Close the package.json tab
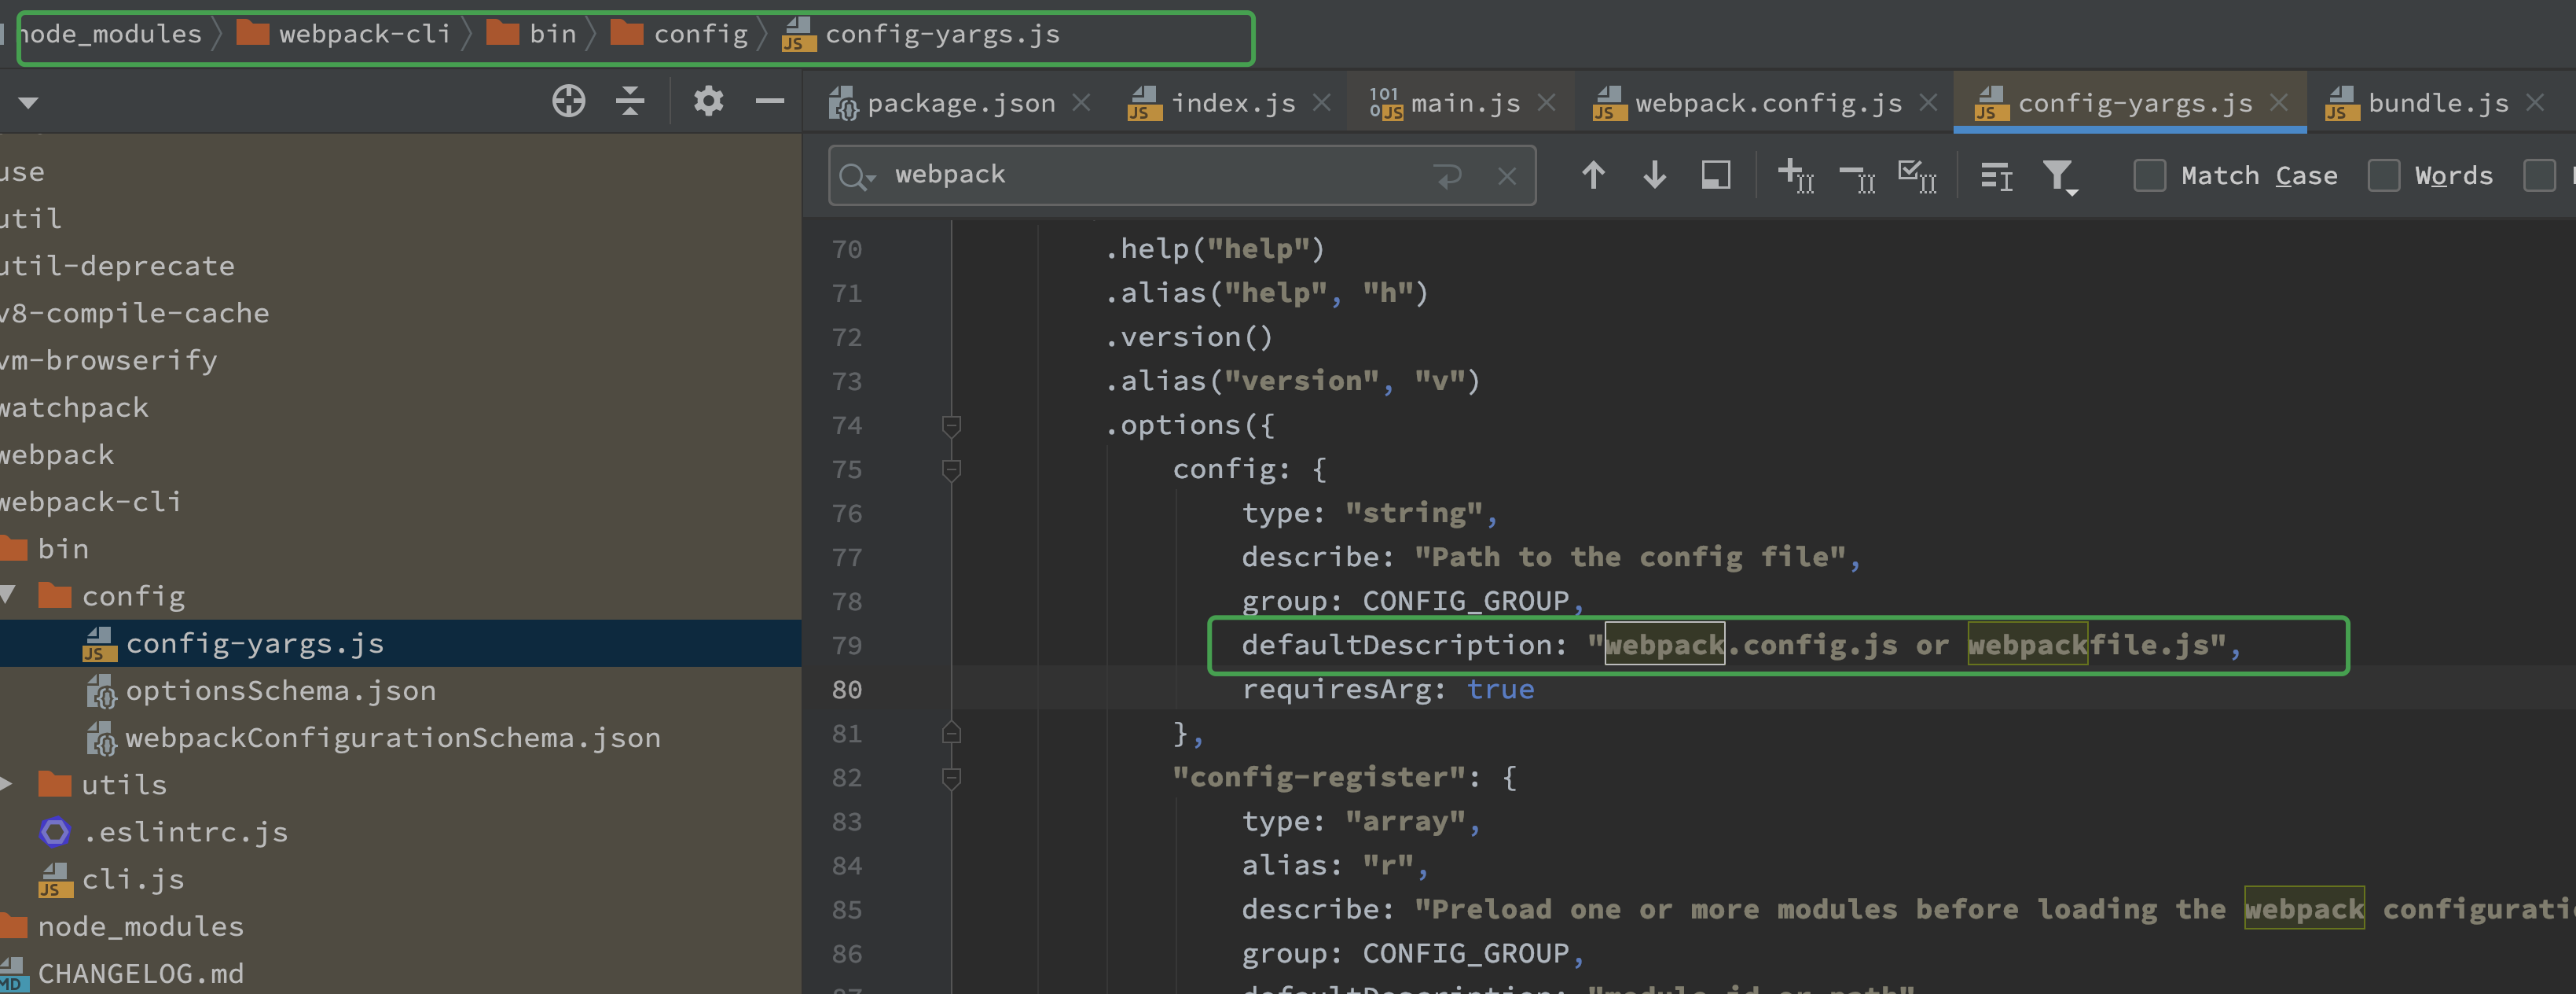Image resolution: width=2576 pixels, height=994 pixels. point(1081,102)
